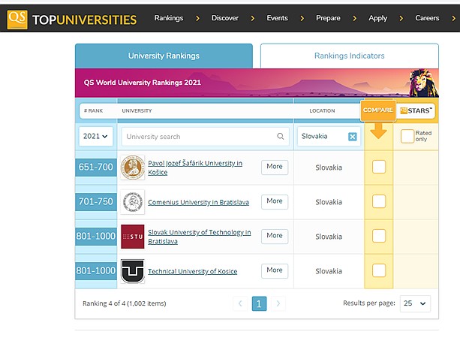Click the 701-750 rank cell
The width and height of the screenshot is (460, 347).
[96, 202]
